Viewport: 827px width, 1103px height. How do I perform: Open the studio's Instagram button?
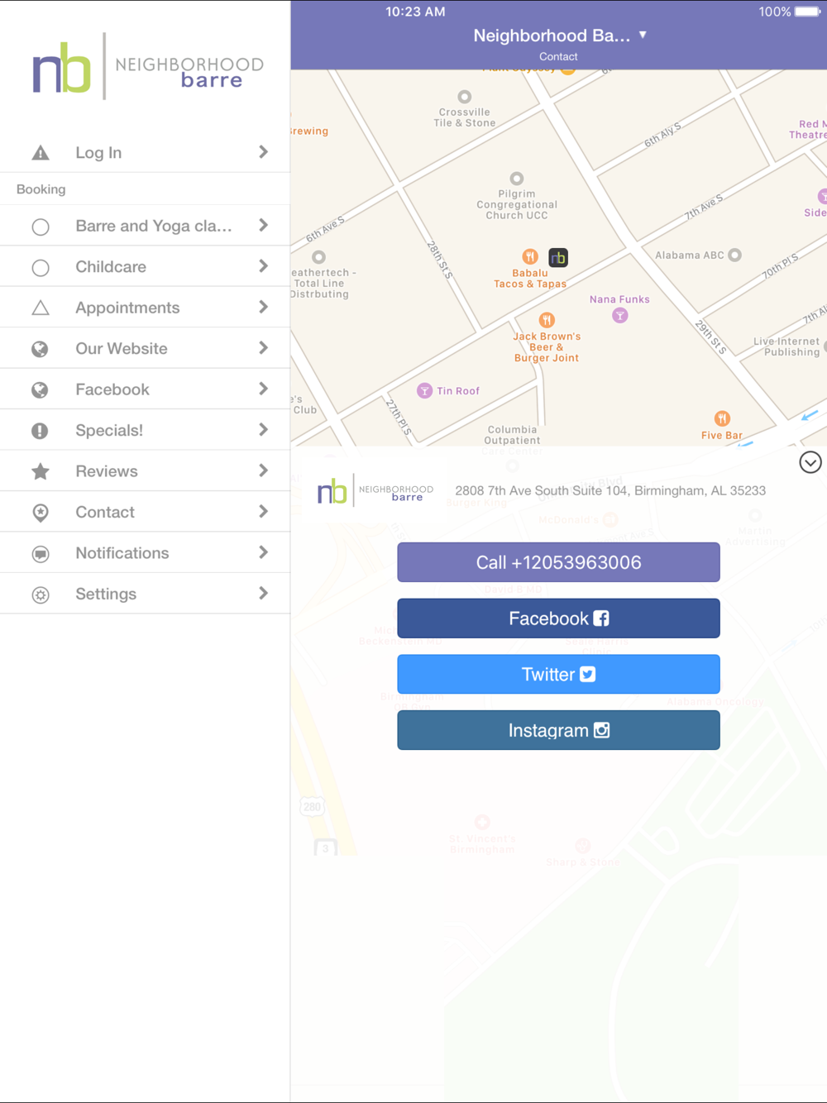point(558,730)
